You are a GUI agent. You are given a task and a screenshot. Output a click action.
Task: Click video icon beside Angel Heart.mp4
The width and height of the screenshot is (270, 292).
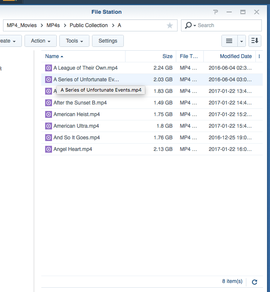(x=49, y=149)
